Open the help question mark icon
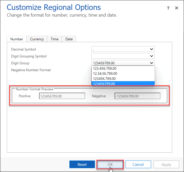This screenshot has height=172, width=184. coord(168,8)
